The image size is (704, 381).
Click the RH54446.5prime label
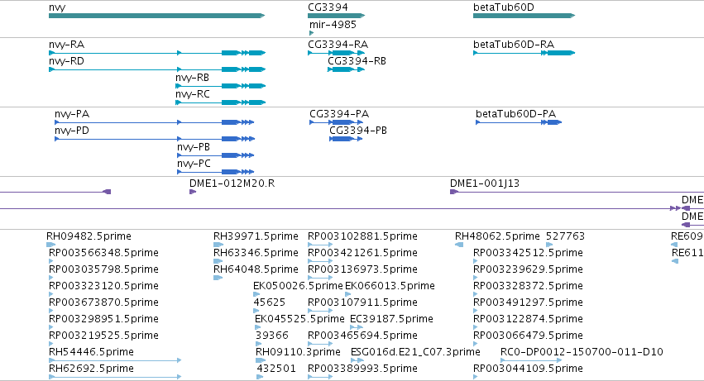[x=91, y=352]
